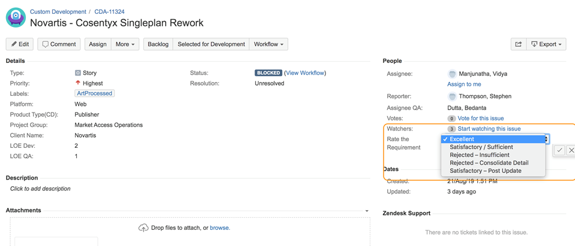Image resolution: width=575 pixels, height=246 pixels.
Task: Click the issue title Novartis - Cosentyx Singleplan Rework
Action: 116,23
